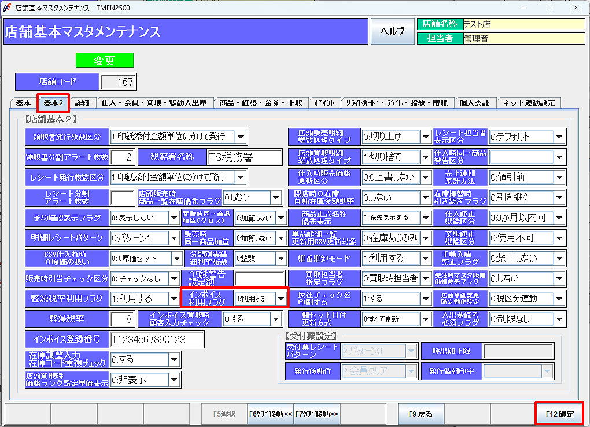Viewport: 590px width, 427px height.
Task: Select the 商品・価格・金券・下取 tab
Action: coord(260,103)
